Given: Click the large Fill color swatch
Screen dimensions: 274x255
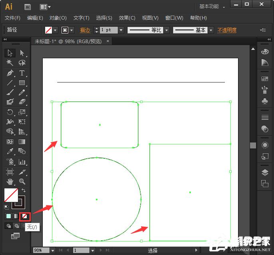Looking at the screenshot, I should click(11, 196).
